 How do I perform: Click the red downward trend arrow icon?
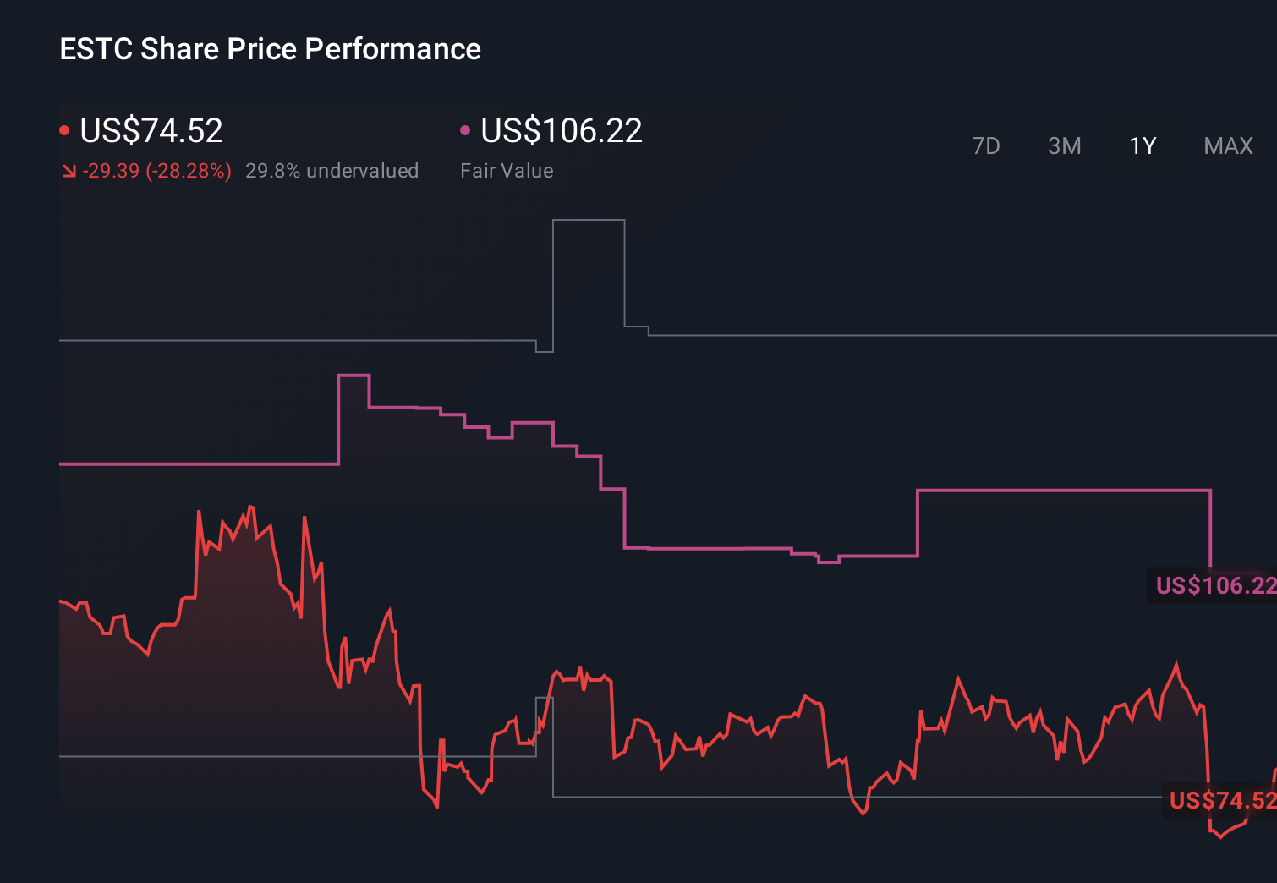point(69,171)
